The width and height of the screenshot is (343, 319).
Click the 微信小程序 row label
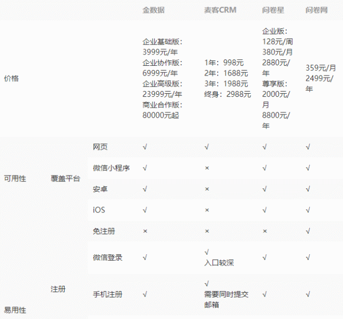click(x=111, y=168)
